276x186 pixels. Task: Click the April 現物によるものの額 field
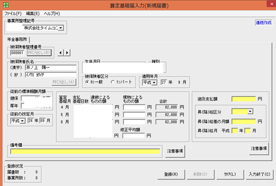click(x=134, y=107)
